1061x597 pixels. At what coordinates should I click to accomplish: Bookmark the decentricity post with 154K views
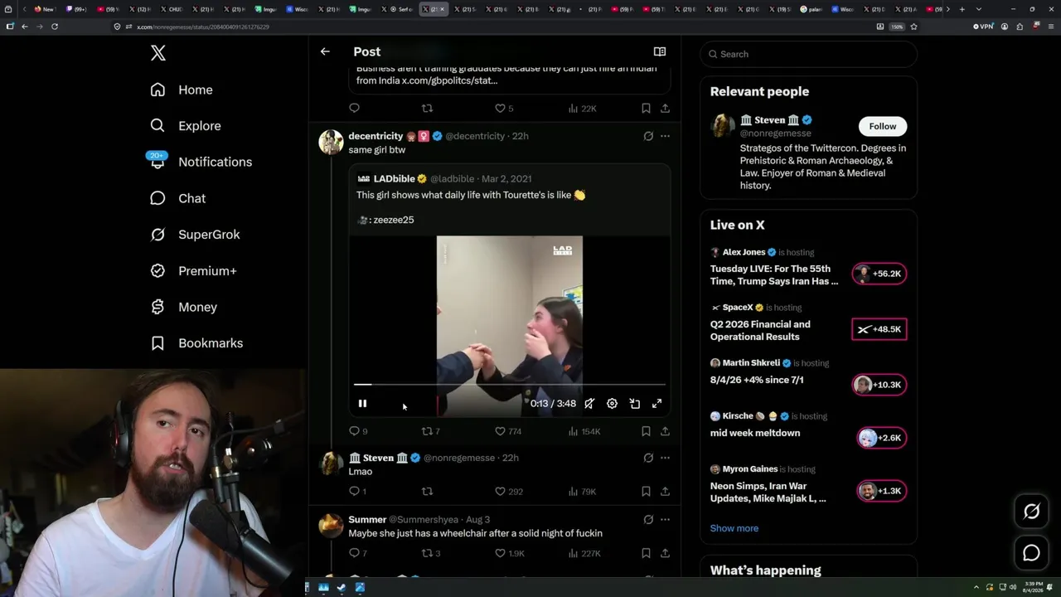pyautogui.click(x=646, y=431)
